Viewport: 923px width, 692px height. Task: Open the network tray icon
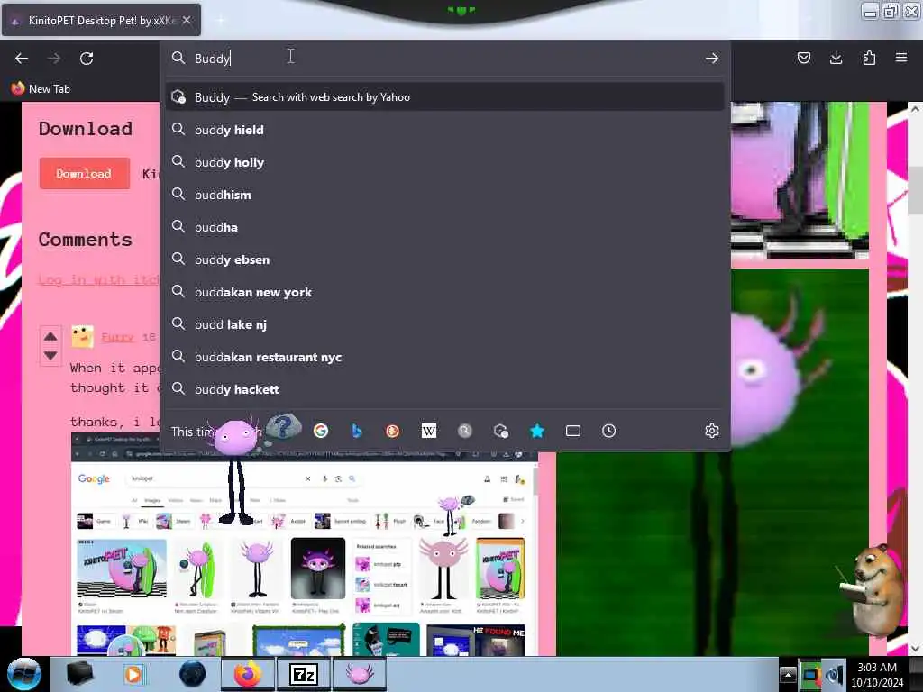click(x=810, y=675)
